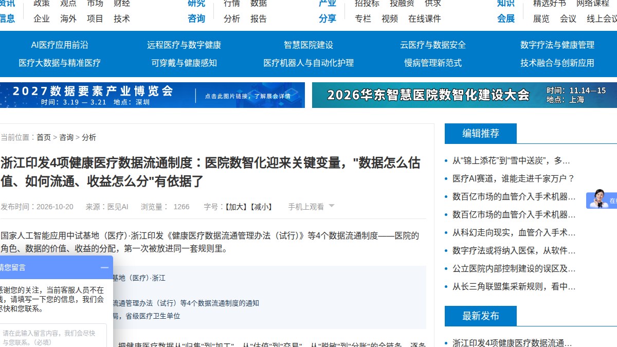Open the 精选好书 nav link
The width and height of the screenshot is (617, 347).
[x=550, y=3]
